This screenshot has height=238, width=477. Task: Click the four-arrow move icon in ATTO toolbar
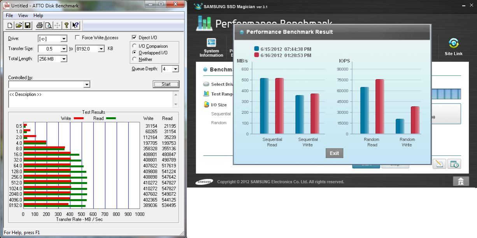tap(57, 25)
